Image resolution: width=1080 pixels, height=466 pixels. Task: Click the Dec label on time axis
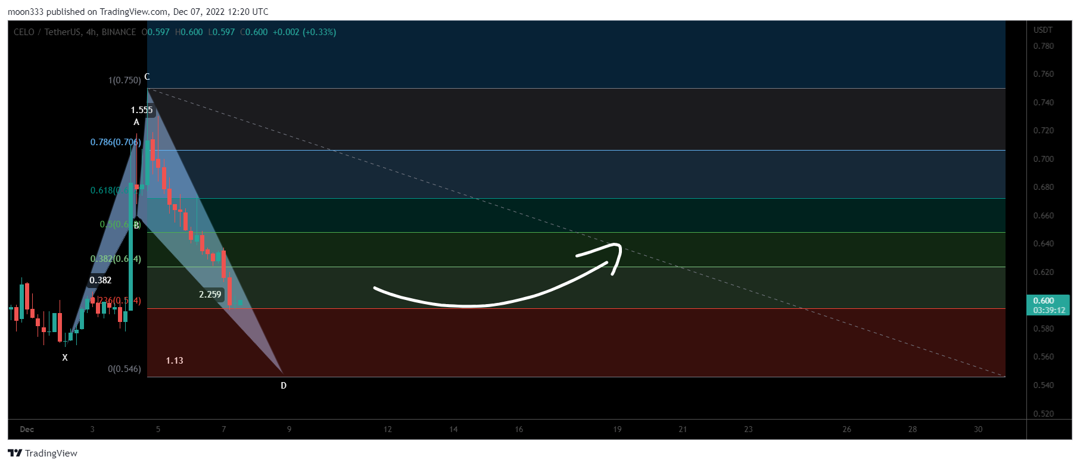(27, 429)
